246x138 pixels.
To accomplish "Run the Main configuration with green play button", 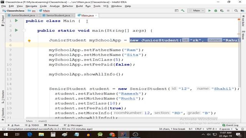I will point(209,11).
